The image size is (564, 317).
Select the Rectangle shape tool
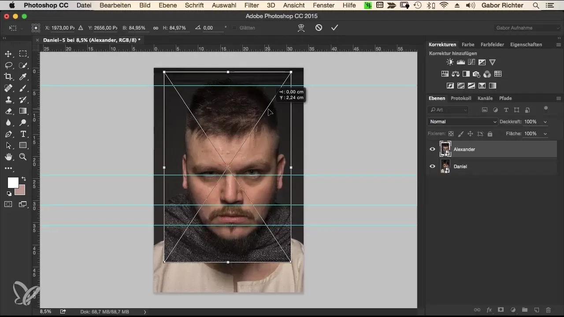coord(23,145)
